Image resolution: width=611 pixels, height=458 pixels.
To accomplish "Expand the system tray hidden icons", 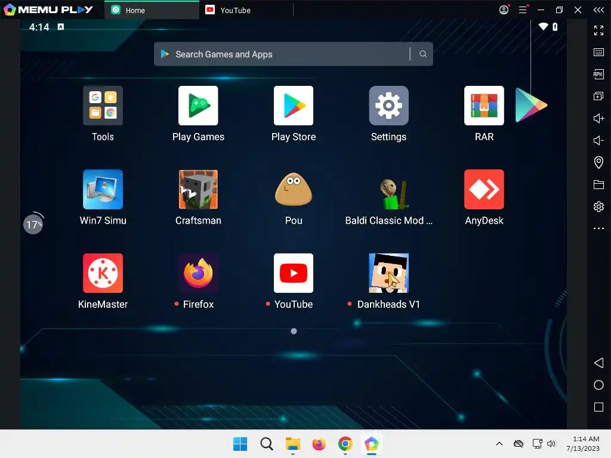I will [499, 444].
